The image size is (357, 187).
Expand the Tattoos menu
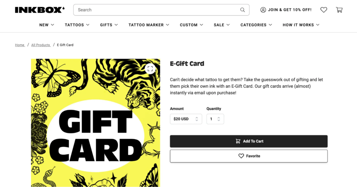[77, 25]
